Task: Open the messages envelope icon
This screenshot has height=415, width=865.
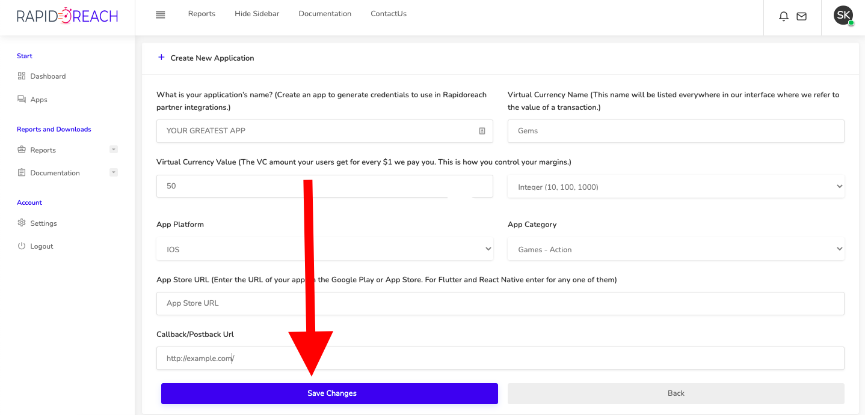Action: coord(801,17)
